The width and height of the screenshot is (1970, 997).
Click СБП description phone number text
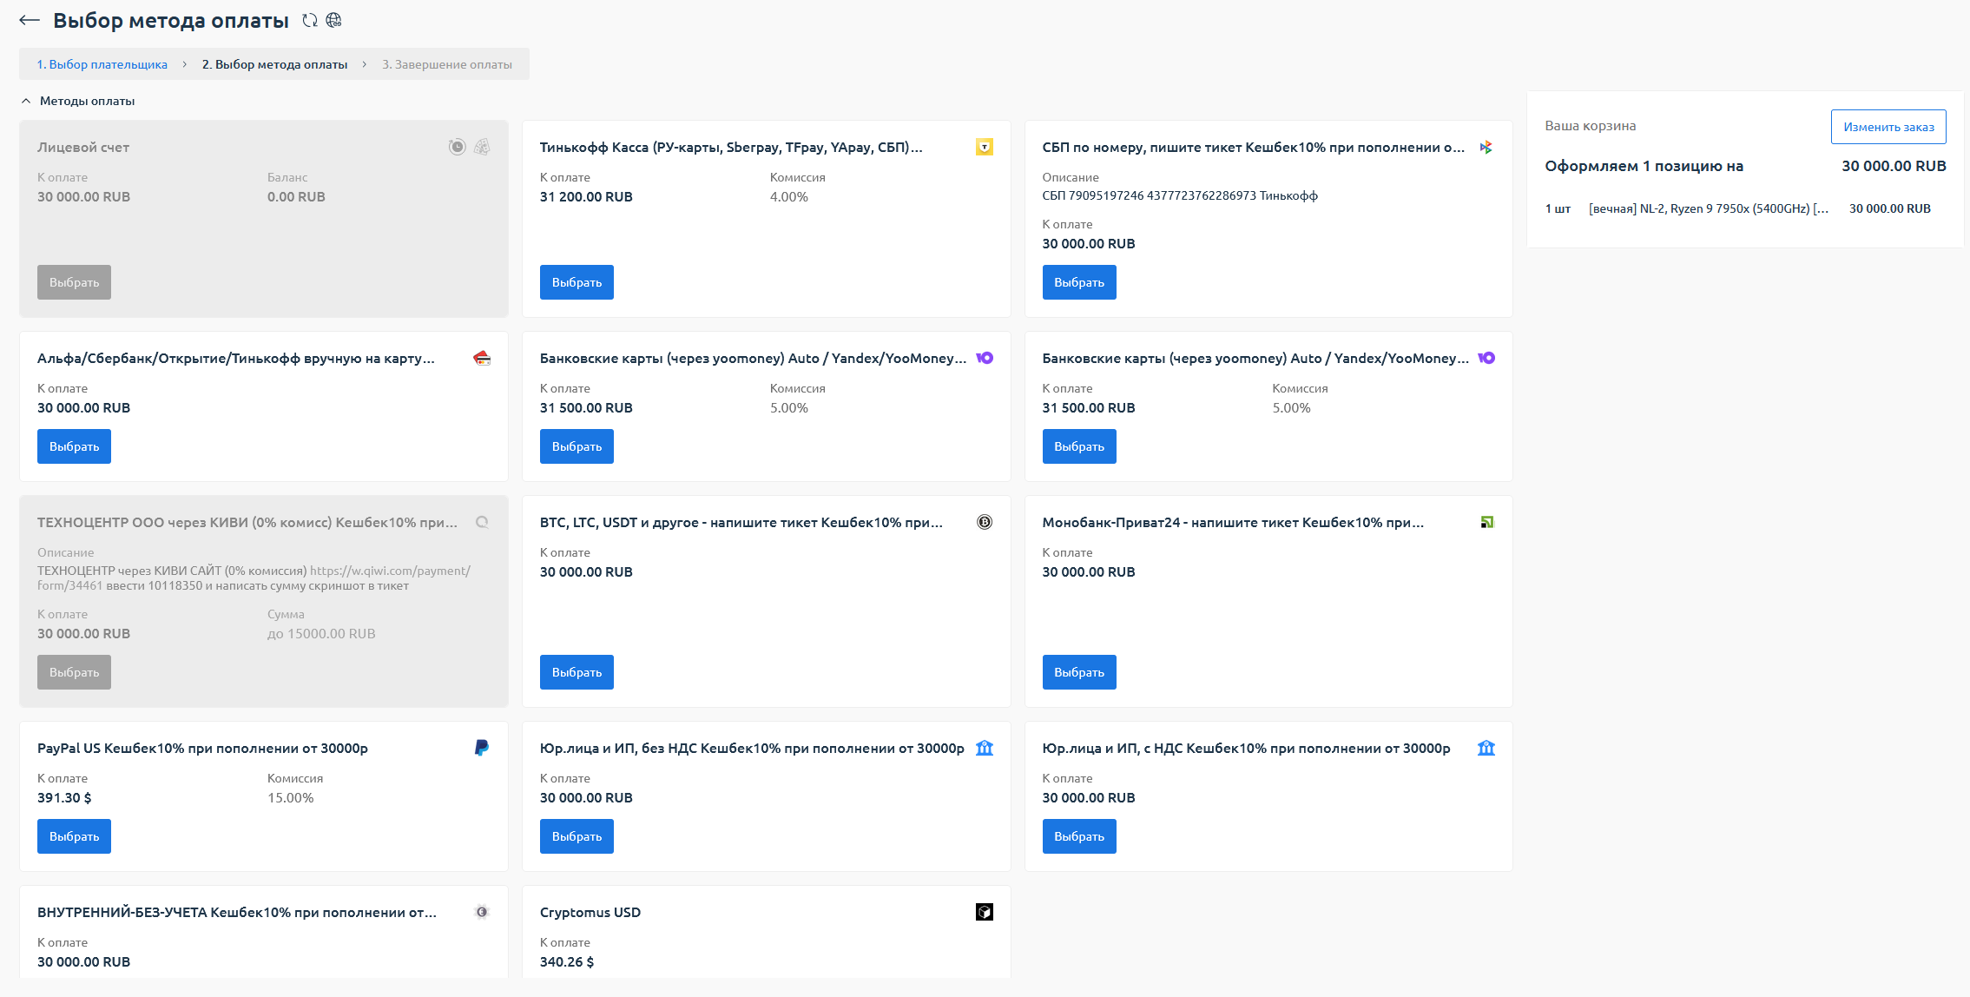pos(1180,195)
